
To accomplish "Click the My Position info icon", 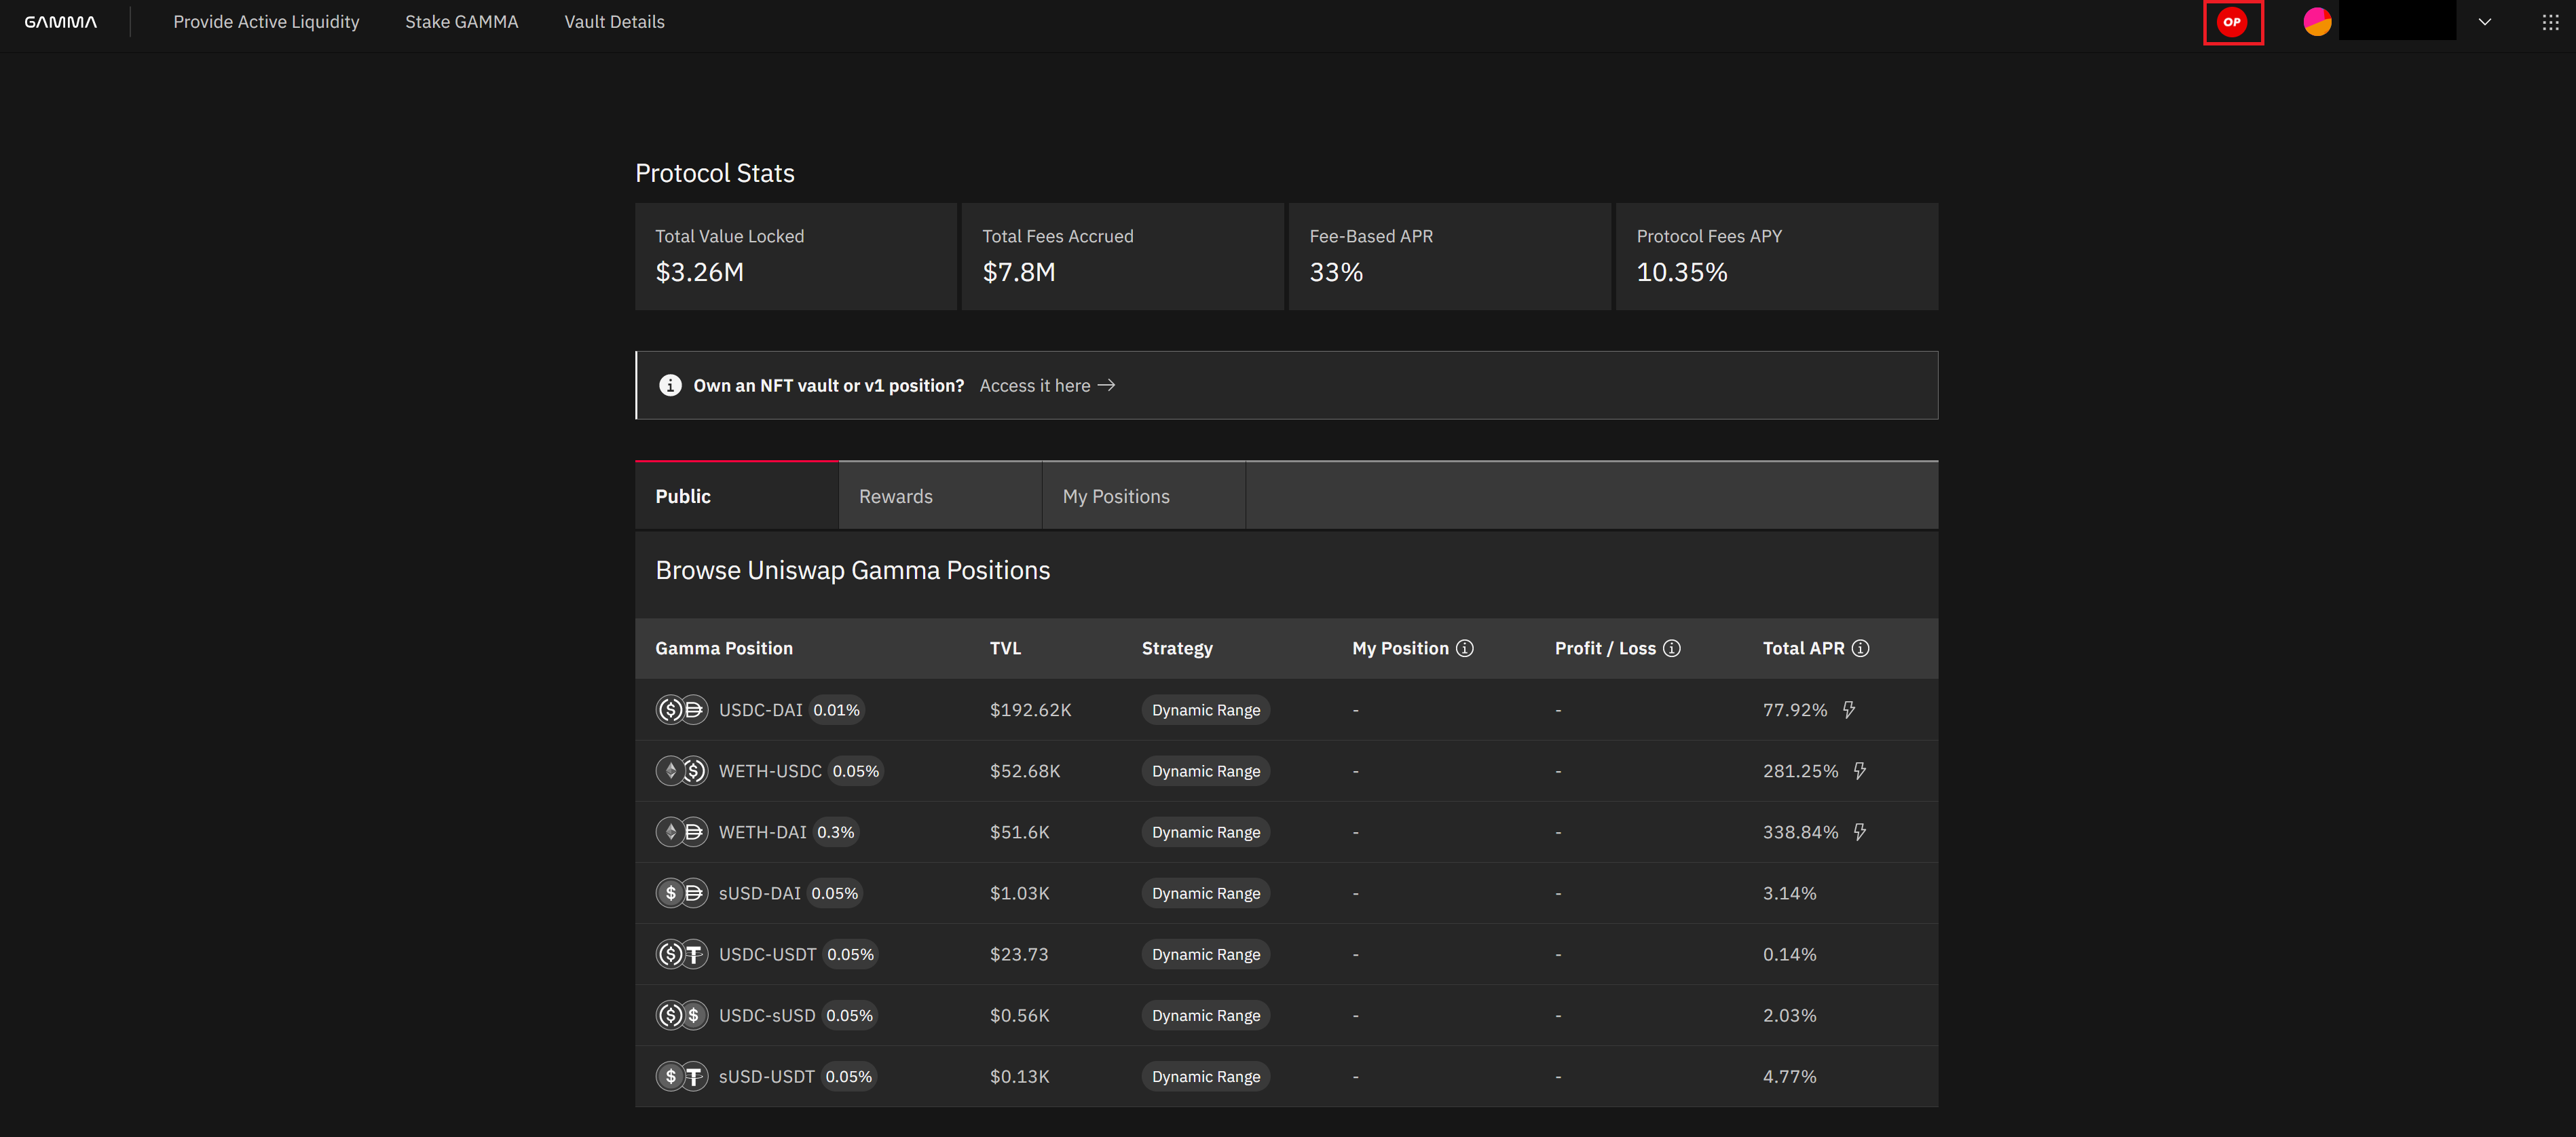I will click(x=1464, y=648).
